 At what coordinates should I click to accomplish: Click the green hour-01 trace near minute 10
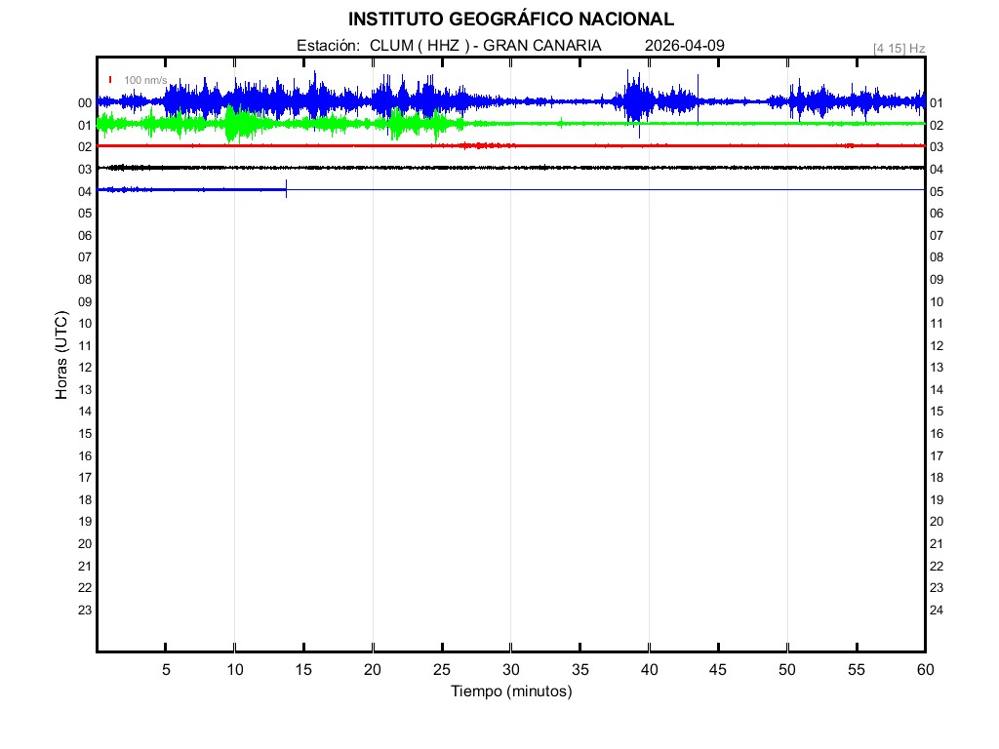[x=234, y=124]
